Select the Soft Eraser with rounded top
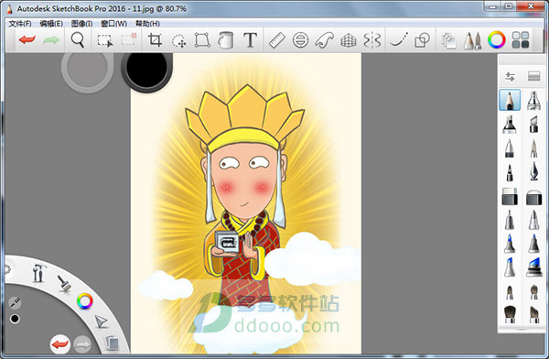 click(x=533, y=197)
